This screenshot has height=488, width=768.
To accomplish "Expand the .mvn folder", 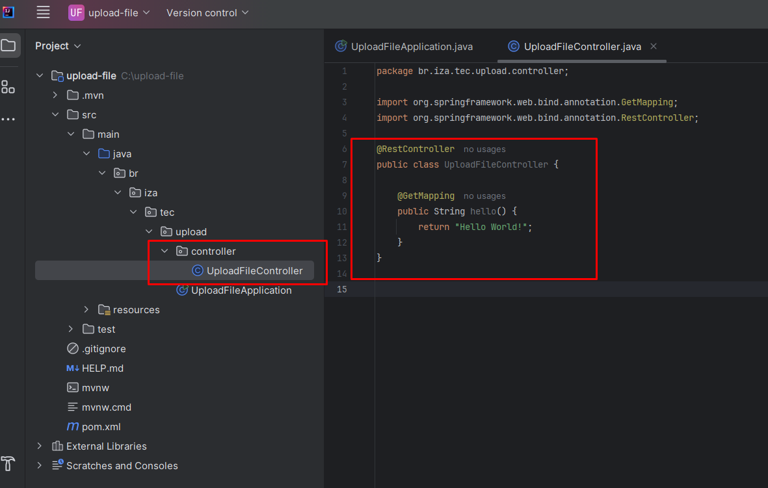I will 55,95.
